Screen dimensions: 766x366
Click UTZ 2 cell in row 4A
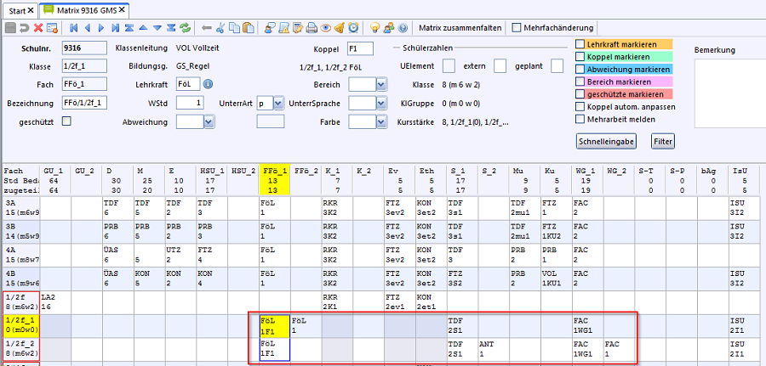click(180, 256)
